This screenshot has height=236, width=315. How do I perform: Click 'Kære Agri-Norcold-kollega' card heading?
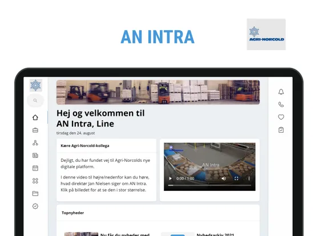pos(85,146)
